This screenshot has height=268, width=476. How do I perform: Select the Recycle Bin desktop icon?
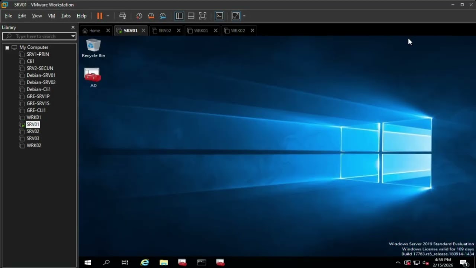point(93,48)
